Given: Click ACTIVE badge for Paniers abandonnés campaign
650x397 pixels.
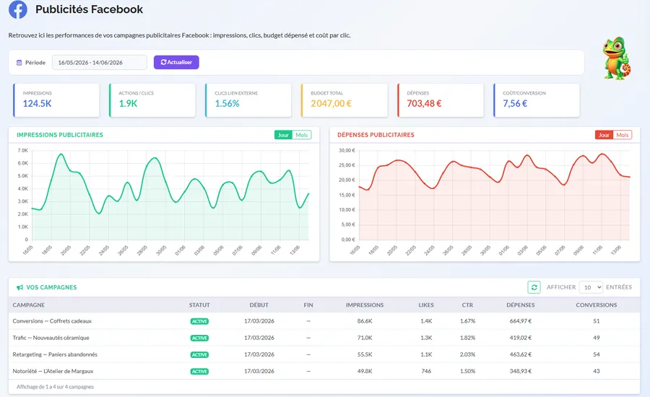Looking at the screenshot, I should (199, 354).
